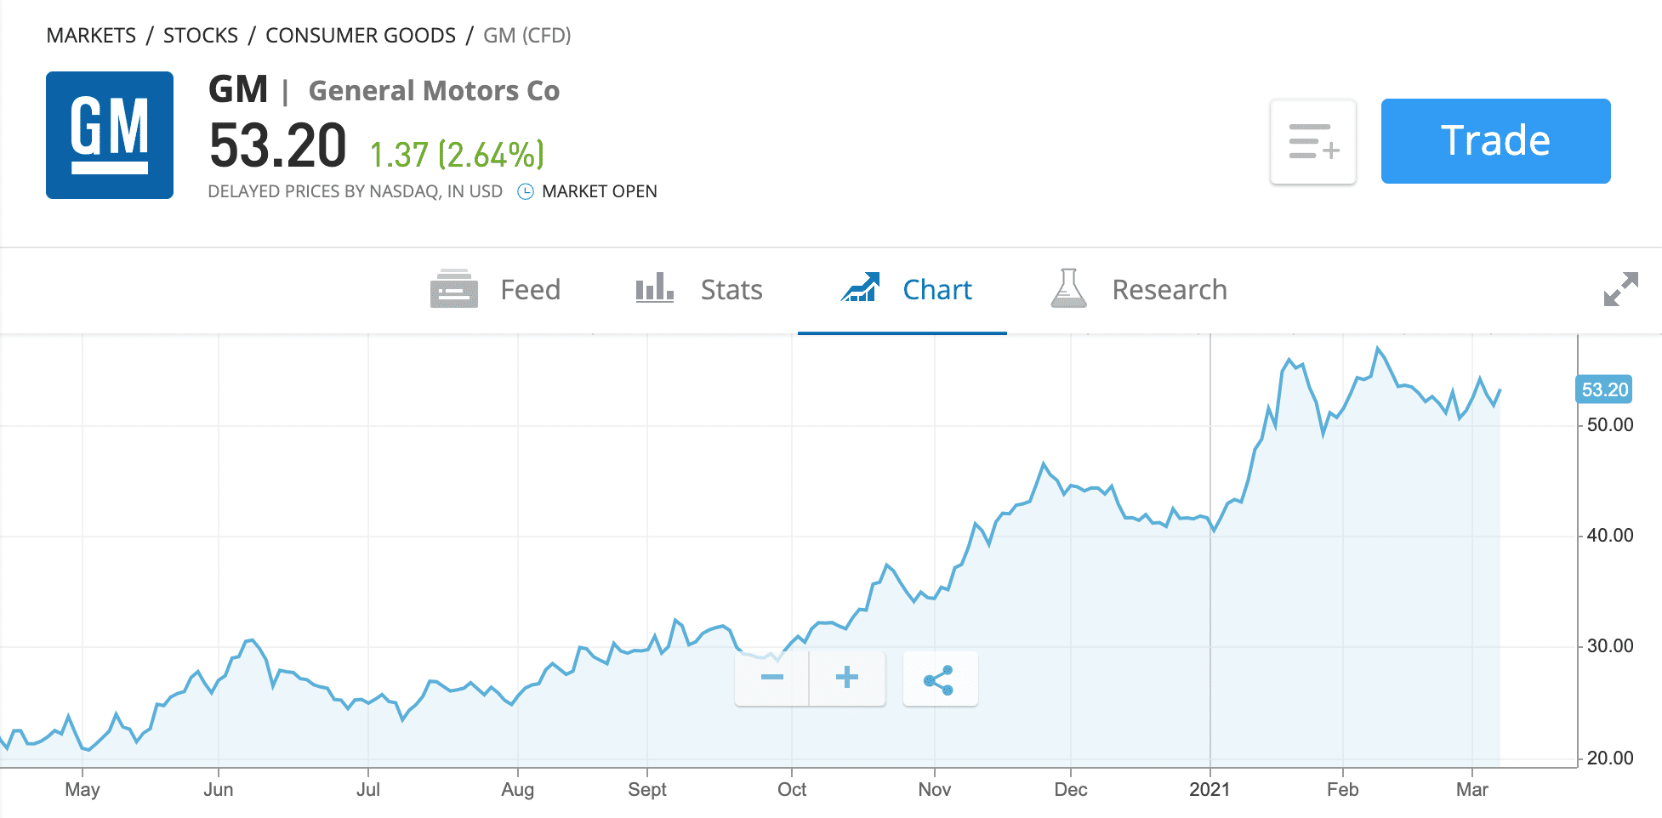
Task: Go to MARKETS breadcrumb
Action: click(91, 36)
